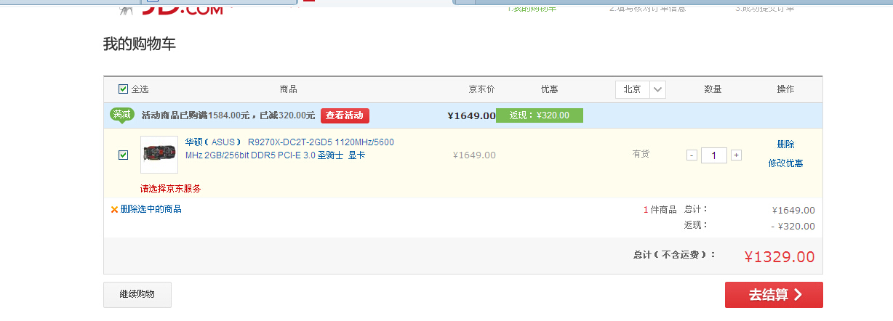
Task: Click 删除 to remove the item
Action: [x=785, y=145]
